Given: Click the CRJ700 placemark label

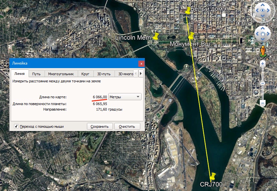Looking at the screenshot, I should pyautogui.click(x=211, y=184).
